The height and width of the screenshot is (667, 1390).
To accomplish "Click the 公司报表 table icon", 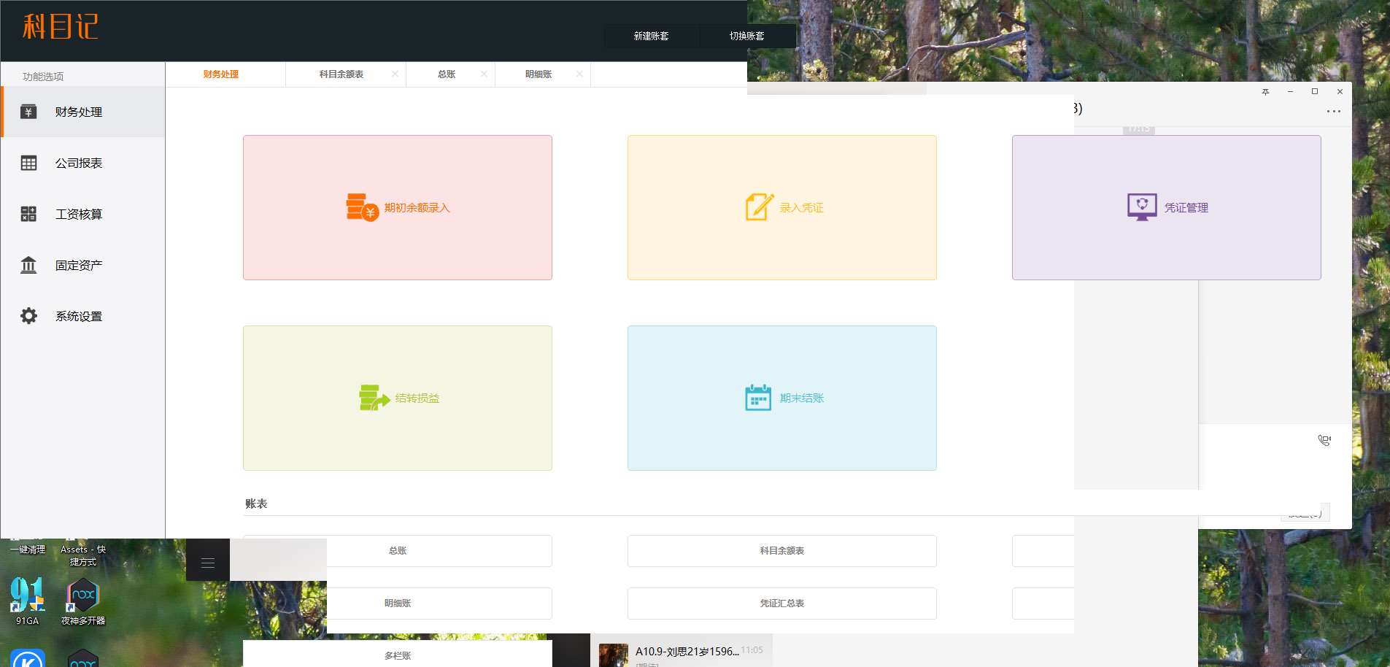I will point(28,163).
